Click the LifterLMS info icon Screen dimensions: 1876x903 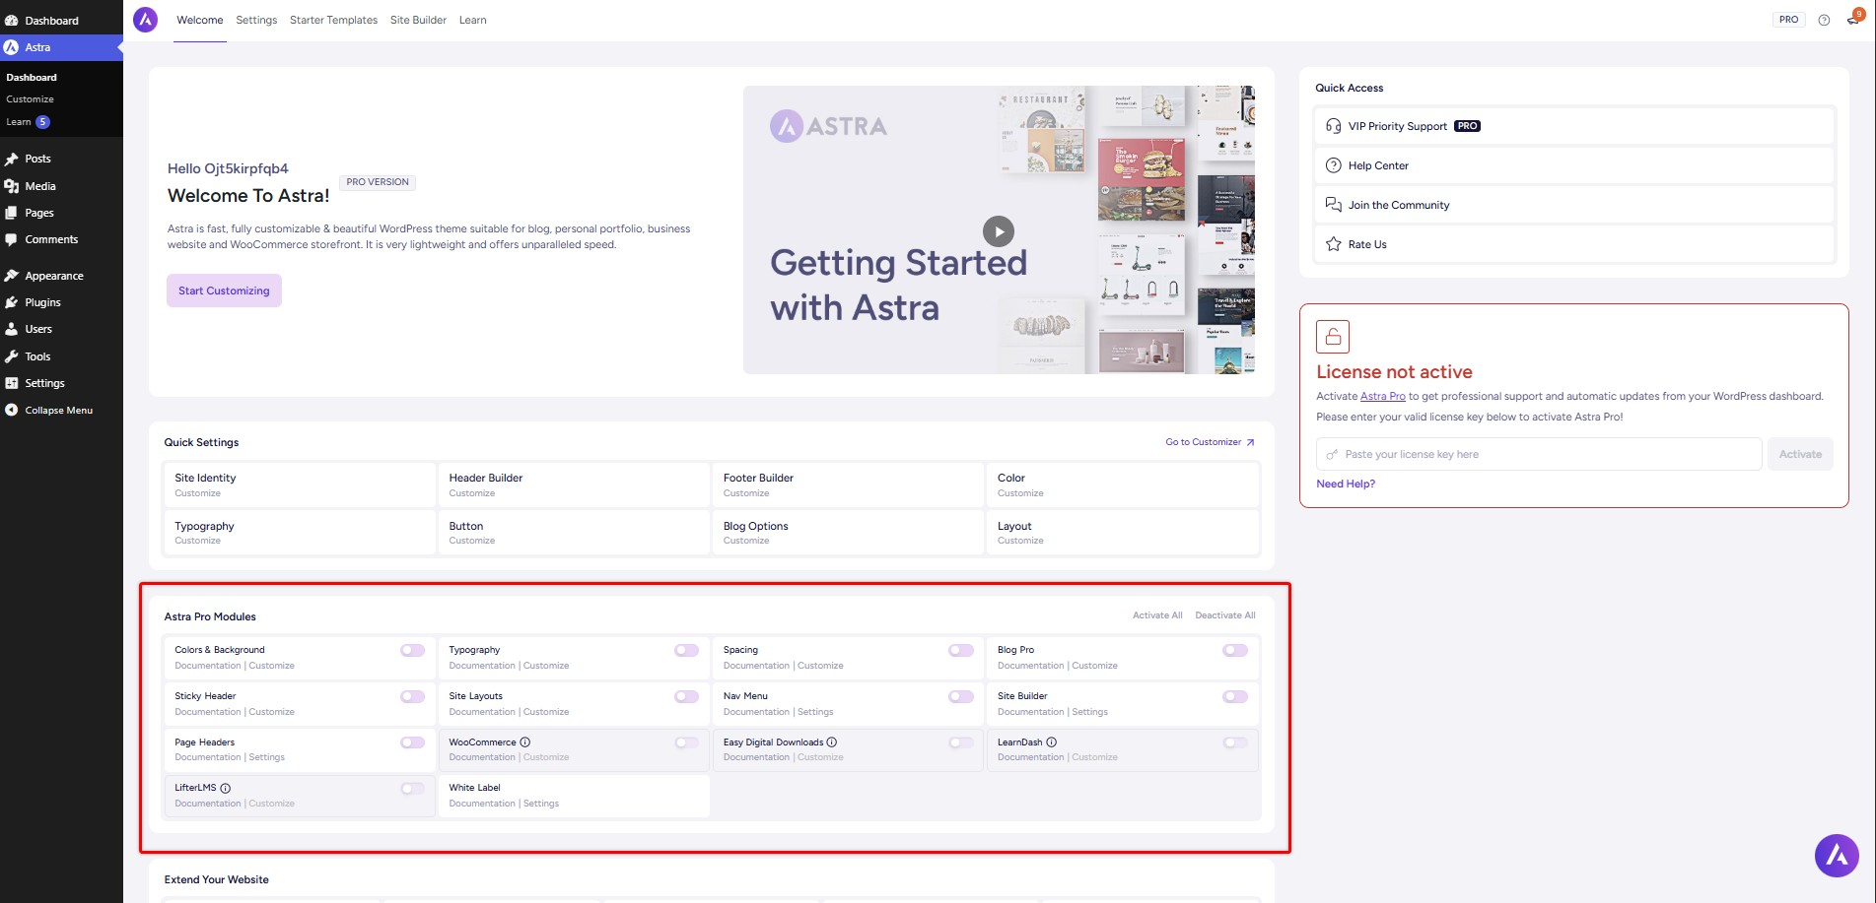pos(226,788)
